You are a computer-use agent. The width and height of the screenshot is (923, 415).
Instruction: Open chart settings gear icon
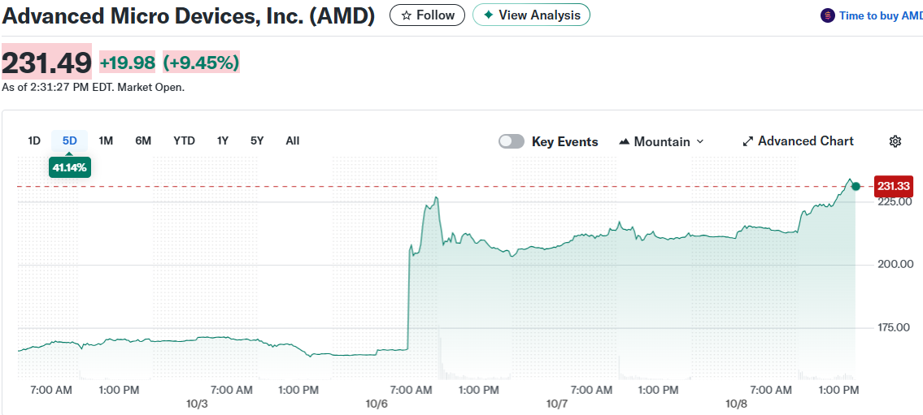(895, 141)
